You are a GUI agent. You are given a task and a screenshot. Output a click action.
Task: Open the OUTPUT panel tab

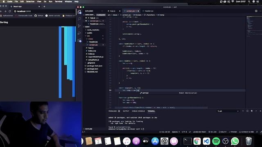point(126,111)
